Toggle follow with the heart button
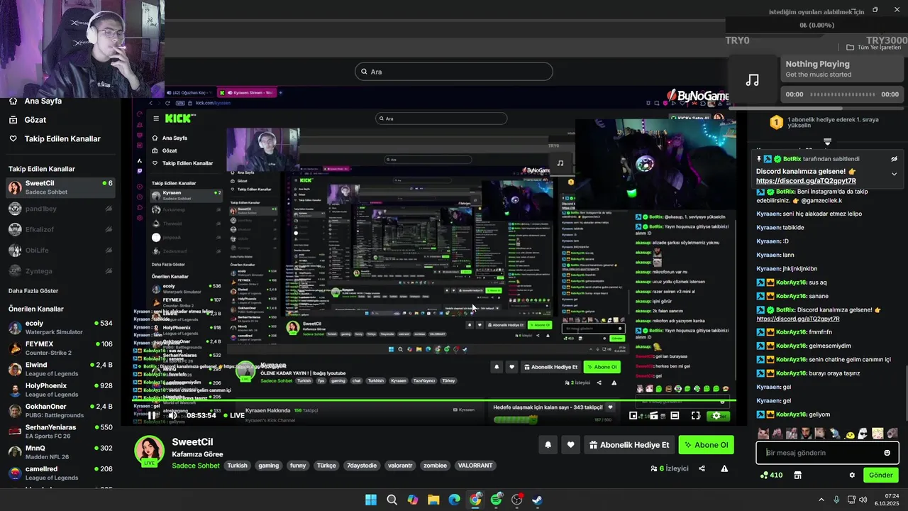Screen dimensions: 908x511 coord(570,445)
